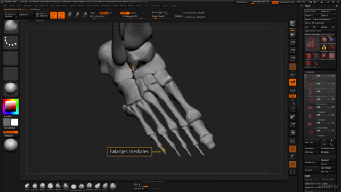Image resolution: width=341 pixels, height=192 pixels.
Task: Click the Actual size icon
Action: click(293, 51)
